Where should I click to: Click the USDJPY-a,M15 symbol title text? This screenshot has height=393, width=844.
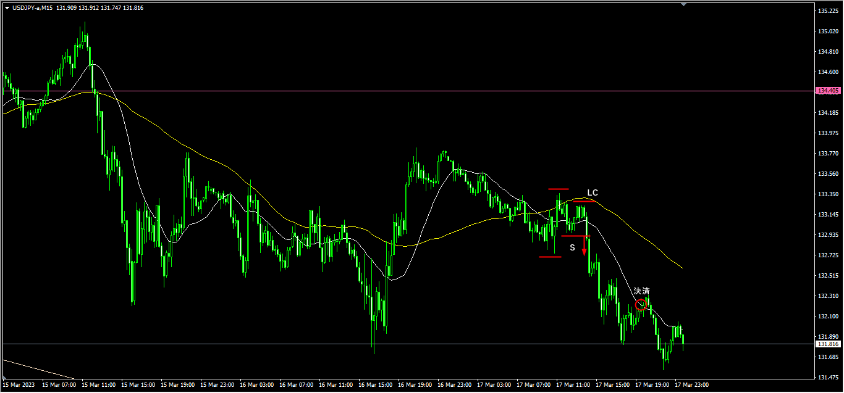click(x=32, y=8)
